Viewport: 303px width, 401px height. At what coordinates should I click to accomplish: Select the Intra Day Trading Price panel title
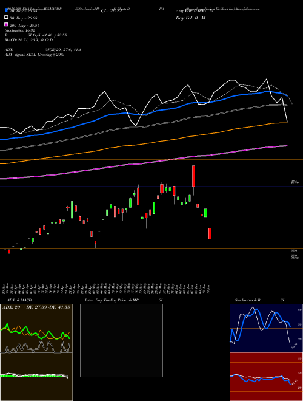[124, 300]
